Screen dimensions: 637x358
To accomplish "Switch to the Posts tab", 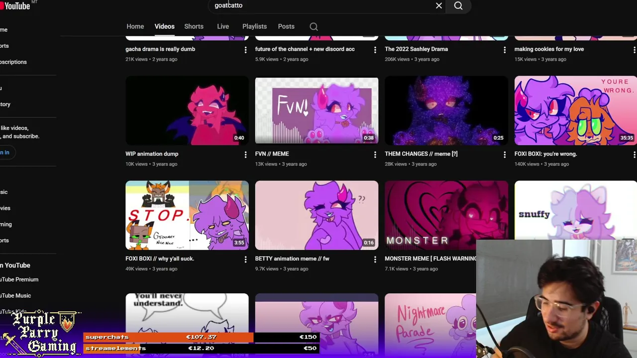I will click(x=286, y=26).
